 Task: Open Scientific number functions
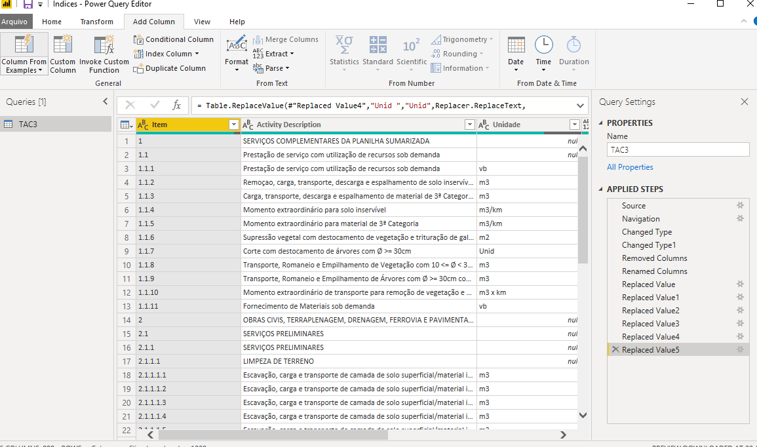[x=412, y=54]
